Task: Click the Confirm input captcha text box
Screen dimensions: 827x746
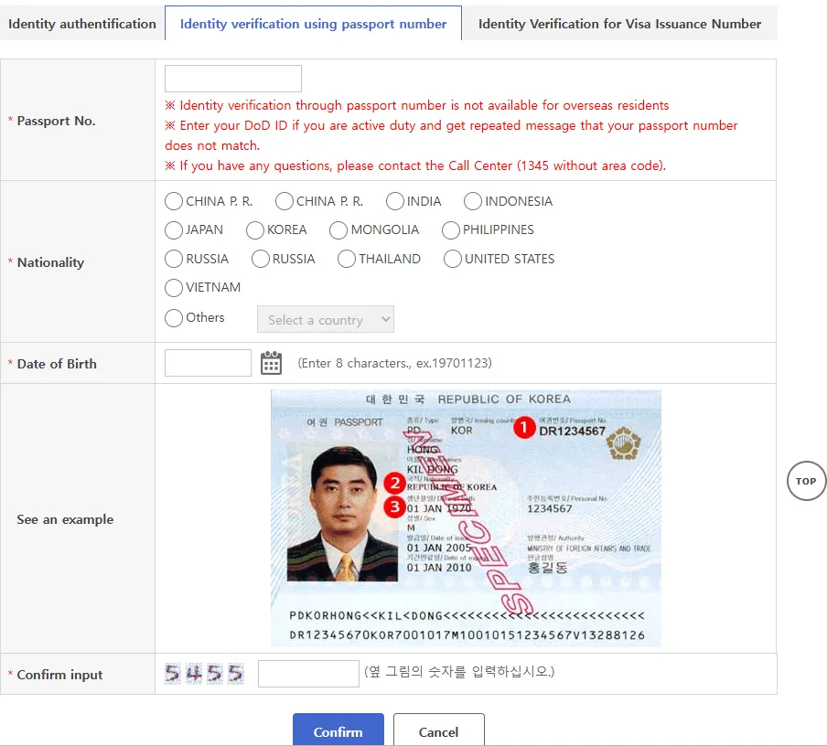Action: (308, 674)
